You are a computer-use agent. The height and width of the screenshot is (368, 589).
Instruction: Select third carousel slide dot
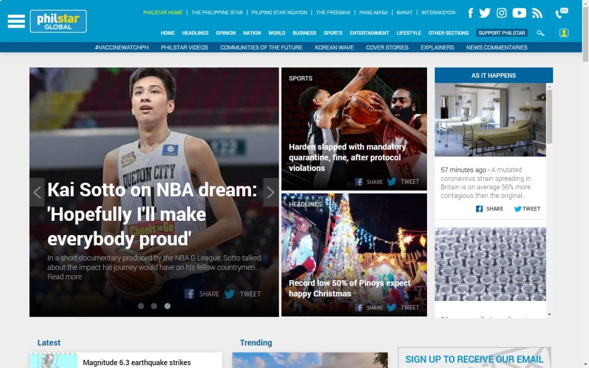(167, 306)
